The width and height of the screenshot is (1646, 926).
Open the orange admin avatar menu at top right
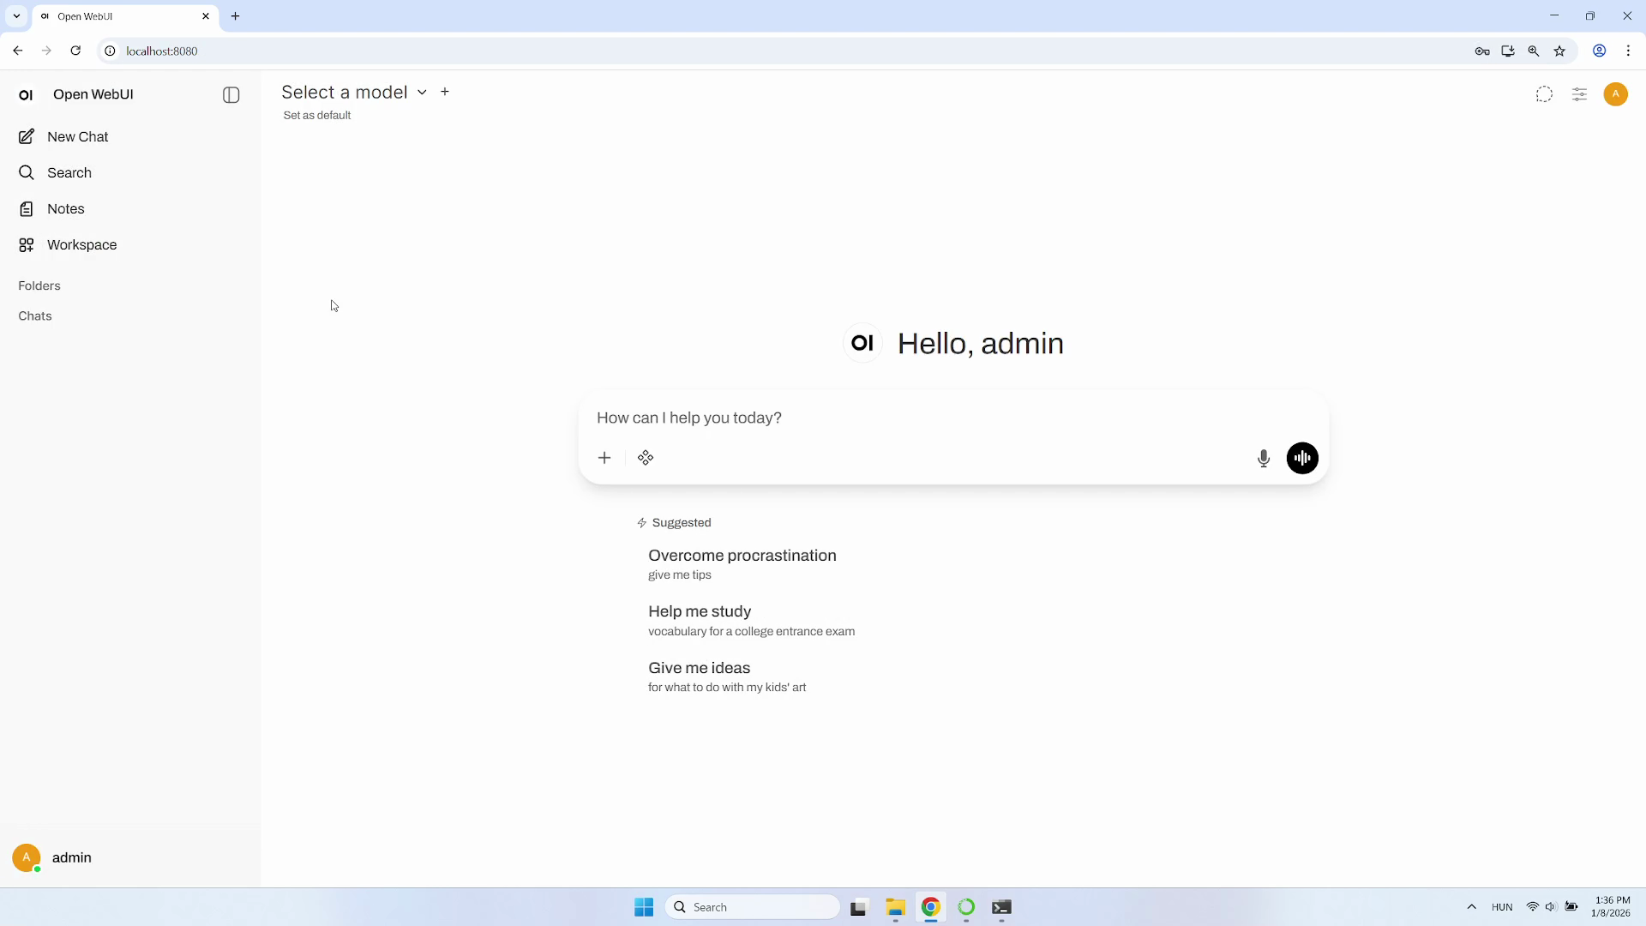click(x=1615, y=94)
